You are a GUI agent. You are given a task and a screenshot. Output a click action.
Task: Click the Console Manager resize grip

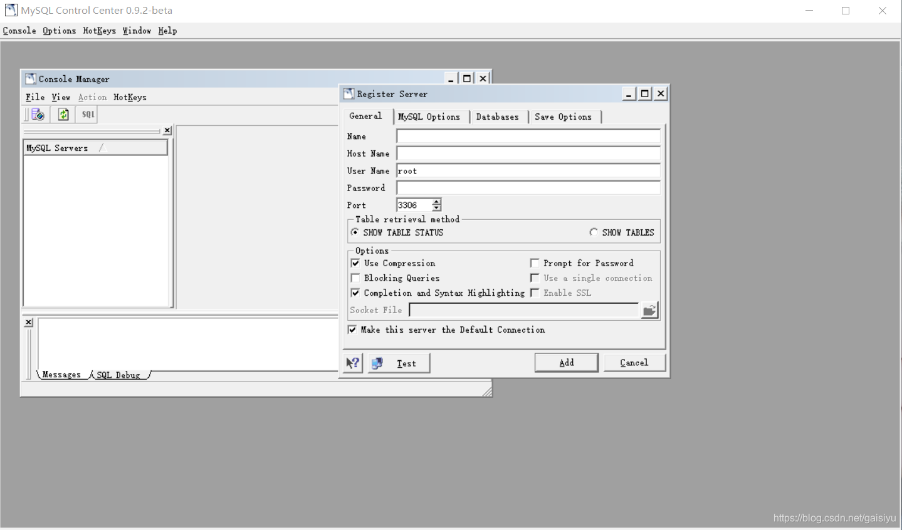coord(487,392)
